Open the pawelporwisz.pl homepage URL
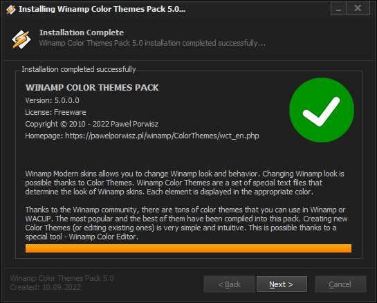The height and width of the screenshot is (303, 377). [162, 136]
